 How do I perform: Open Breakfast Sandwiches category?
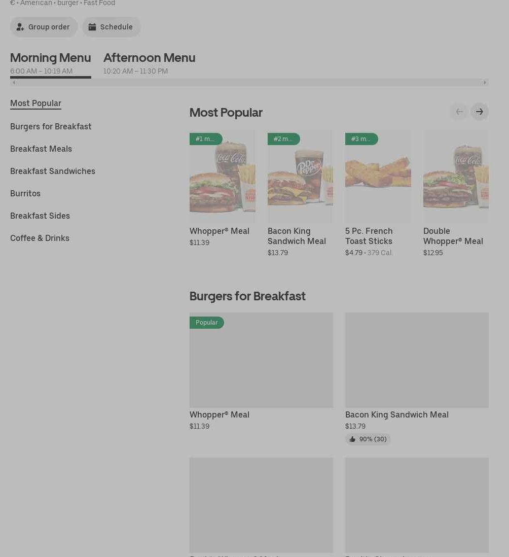click(x=53, y=171)
